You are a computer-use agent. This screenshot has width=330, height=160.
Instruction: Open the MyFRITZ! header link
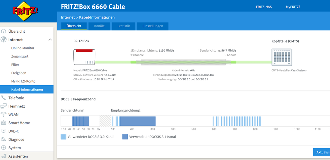293,7
